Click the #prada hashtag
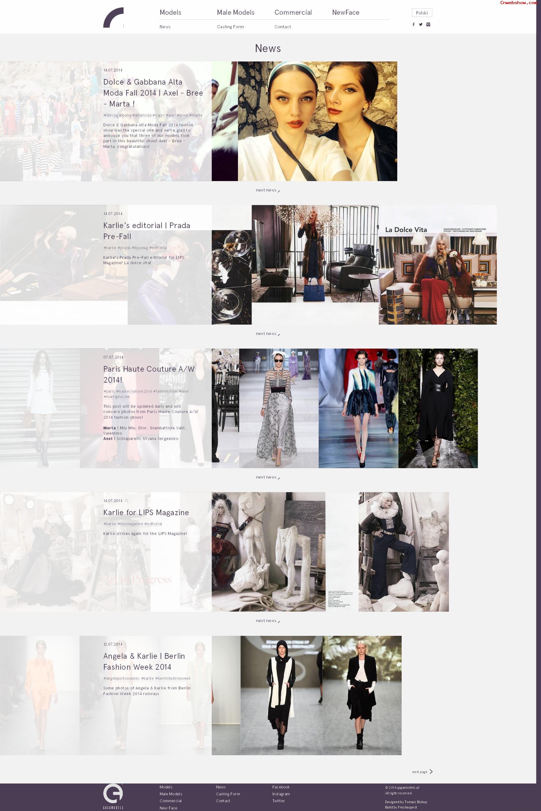This screenshot has height=811, width=541. point(124,248)
